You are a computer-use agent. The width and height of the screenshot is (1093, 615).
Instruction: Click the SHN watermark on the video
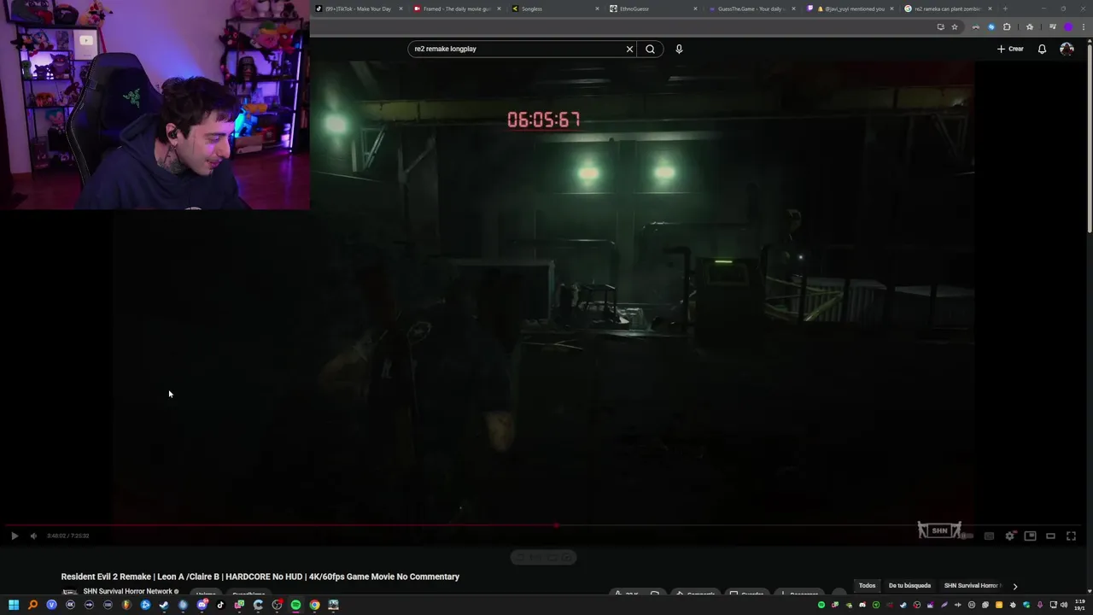pyautogui.click(x=939, y=530)
